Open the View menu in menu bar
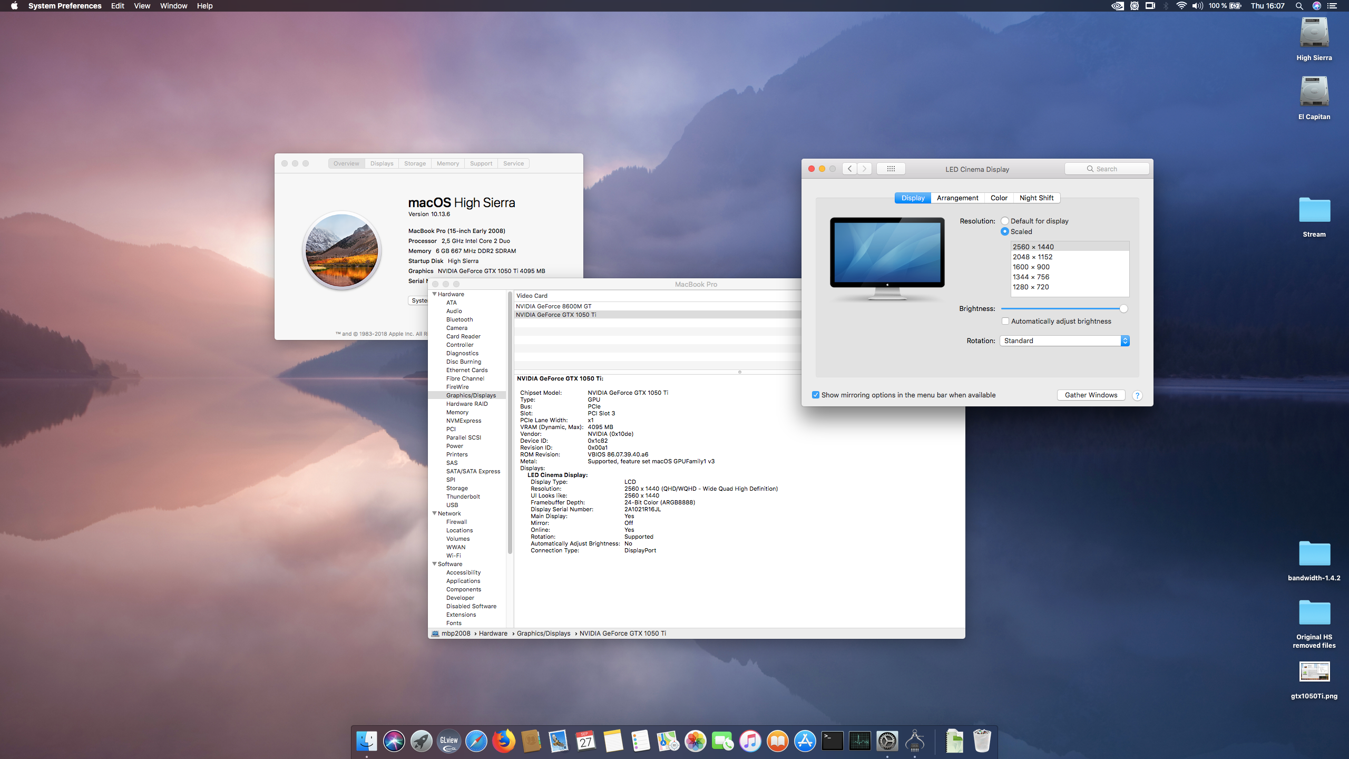1349x759 pixels. (142, 6)
